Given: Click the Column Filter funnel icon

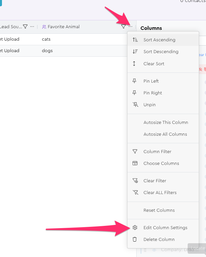Looking at the screenshot, I should tap(135, 152).
